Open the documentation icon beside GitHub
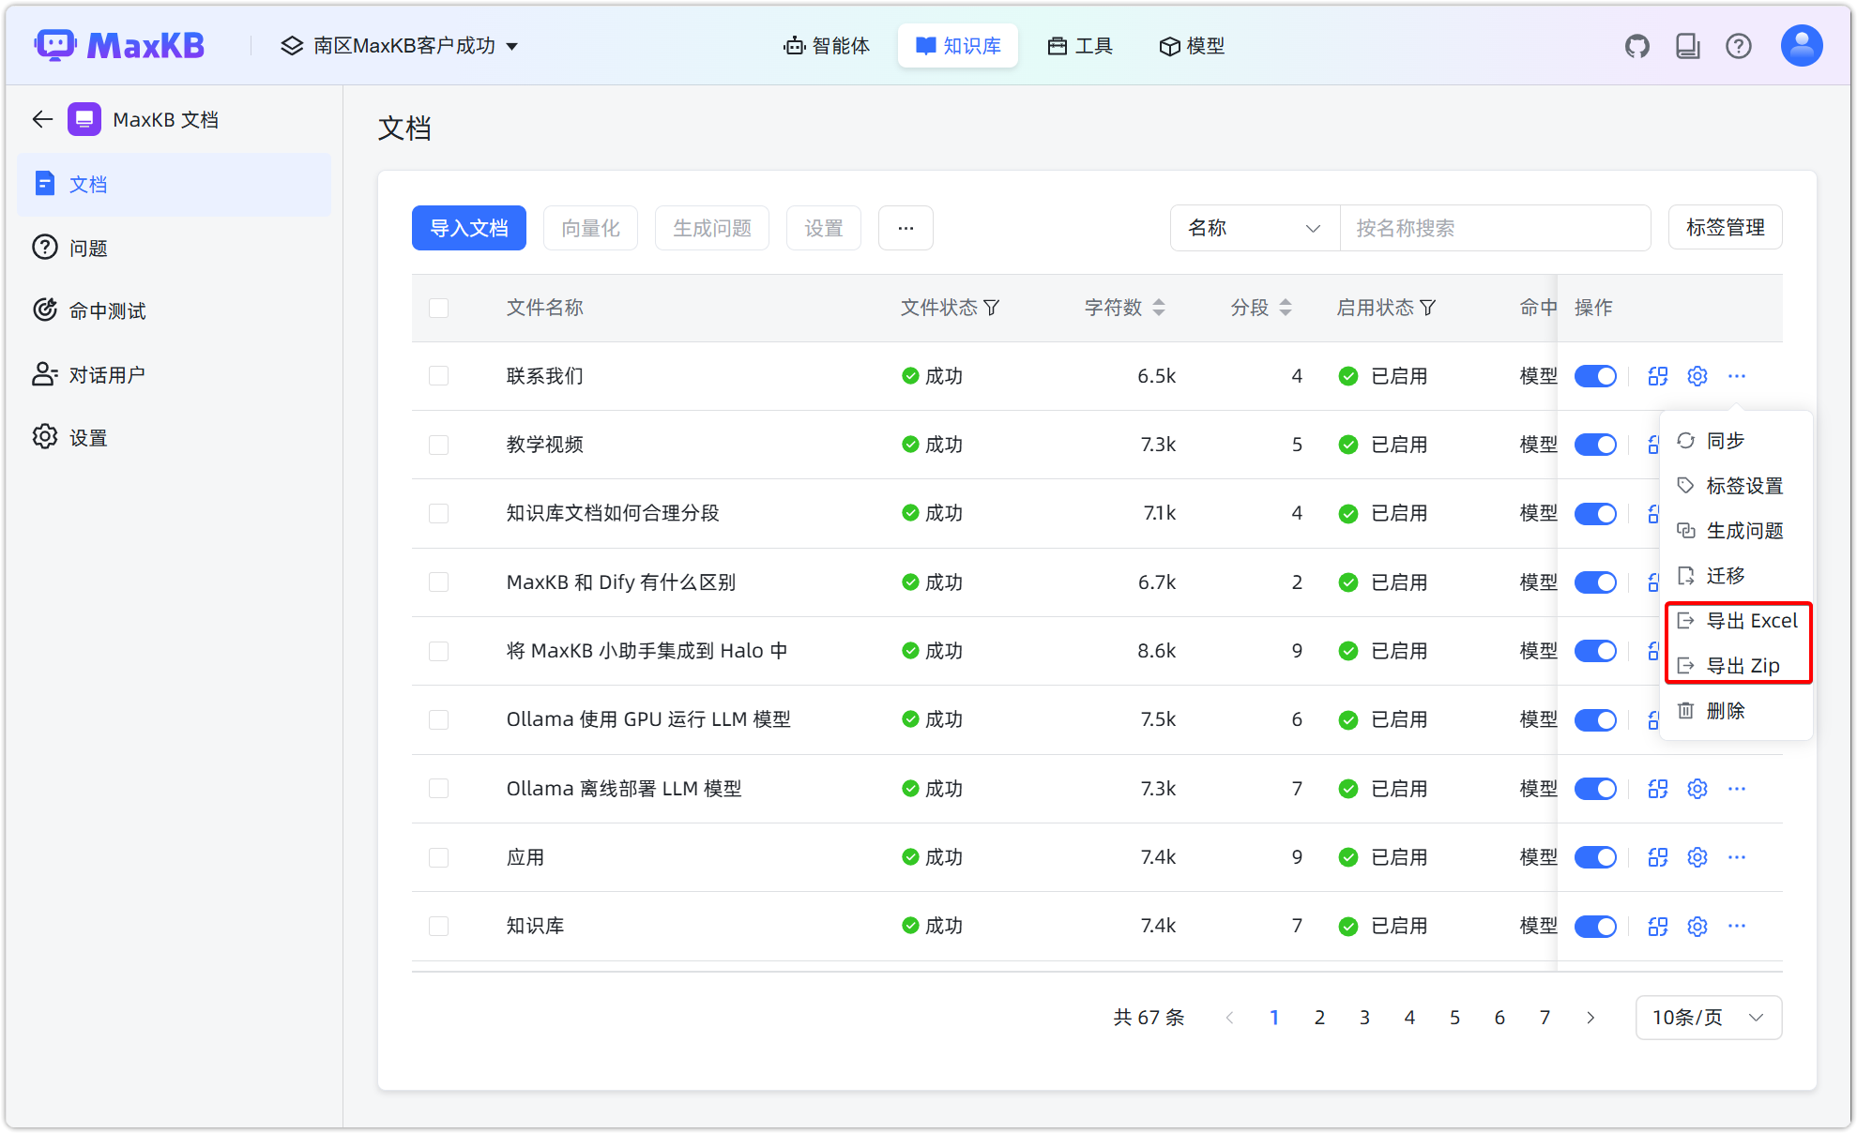Image resolution: width=1857 pixels, height=1133 pixels. tap(1688, 45)
